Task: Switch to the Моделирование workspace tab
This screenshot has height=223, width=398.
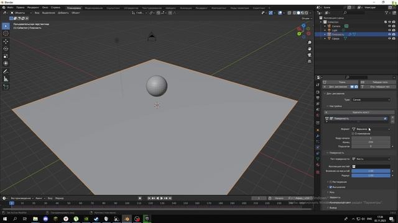Action: 94,8
